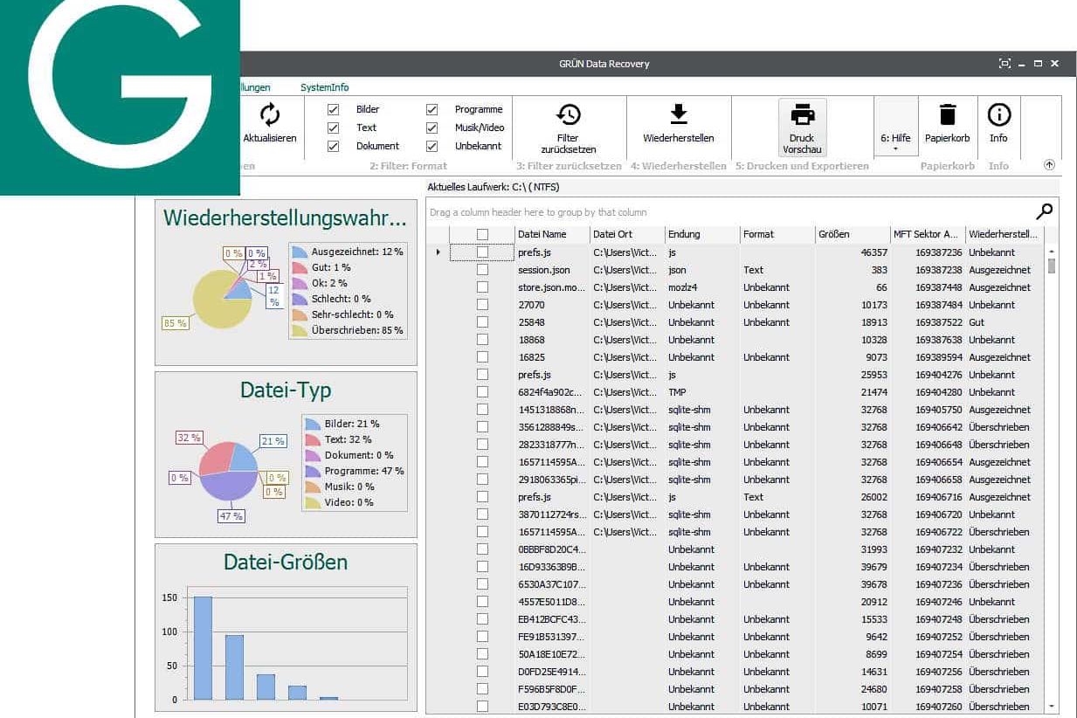The width and height of the screenshot is (1077, 718).
Task: Close the GRÜN Data Recovery window
Action: click(x=1054, y=64)
